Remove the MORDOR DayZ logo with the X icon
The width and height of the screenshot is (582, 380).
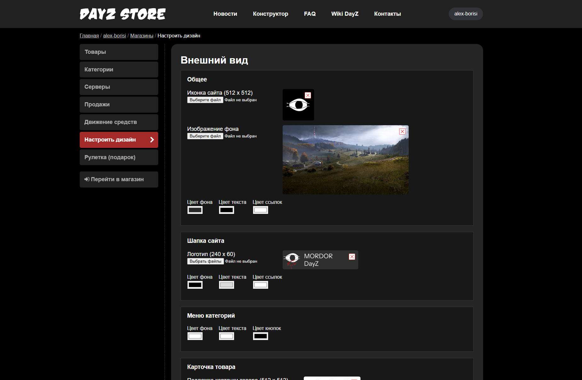click(352, 256)
